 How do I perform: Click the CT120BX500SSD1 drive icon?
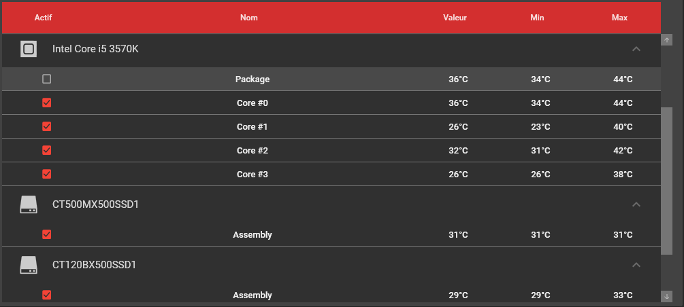[29, 265]
